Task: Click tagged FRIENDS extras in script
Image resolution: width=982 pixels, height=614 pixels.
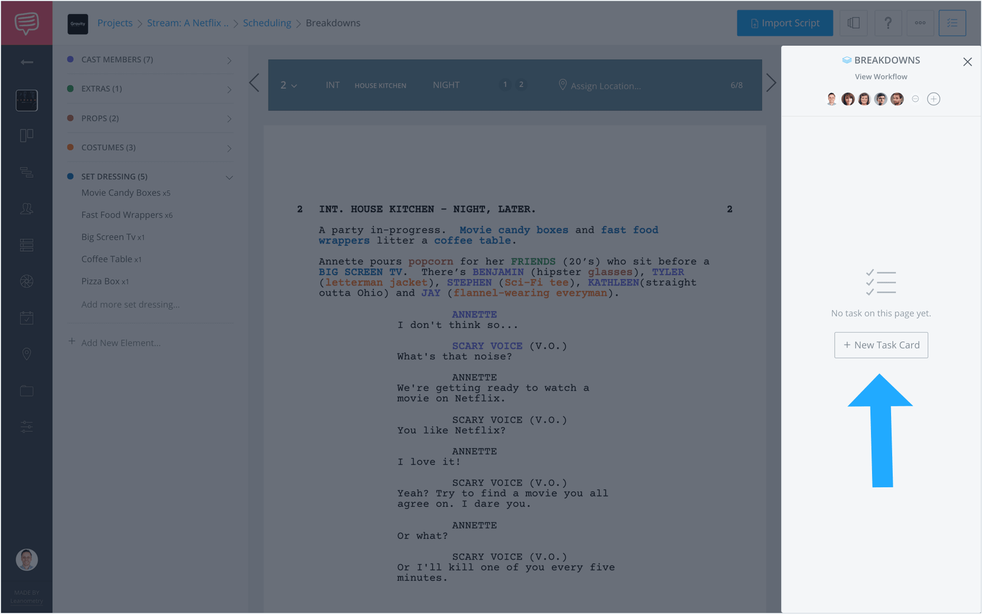Action: [x=533, y=262]
